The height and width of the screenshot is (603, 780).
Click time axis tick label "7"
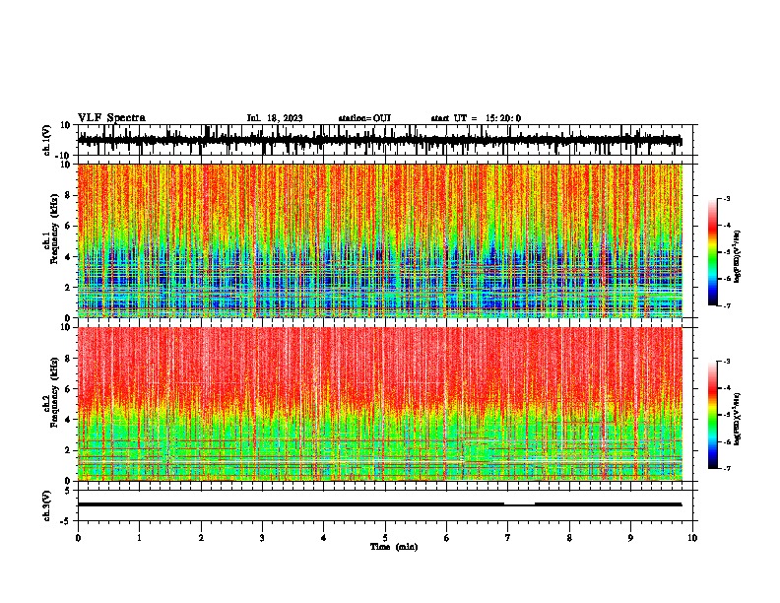(508, 538)
